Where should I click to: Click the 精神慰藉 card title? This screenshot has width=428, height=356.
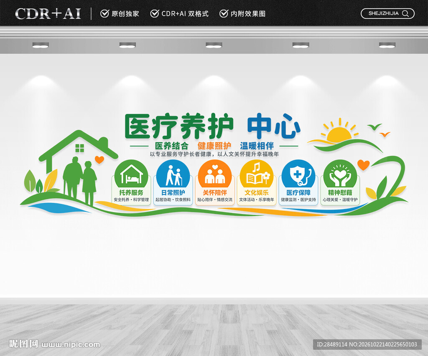340,192
